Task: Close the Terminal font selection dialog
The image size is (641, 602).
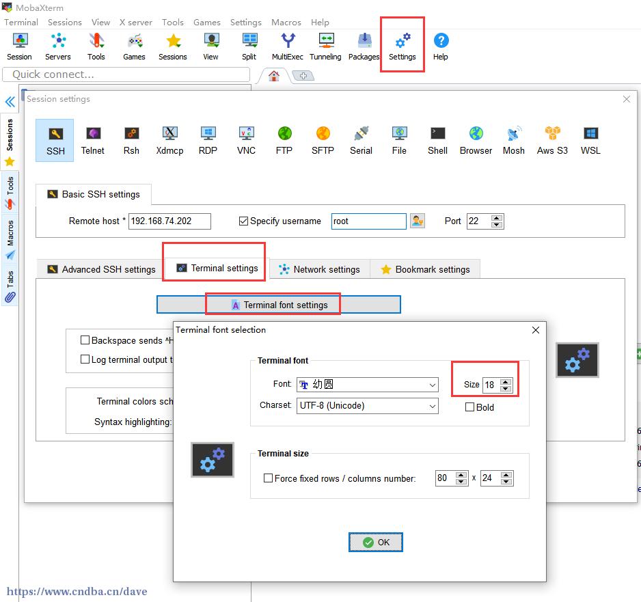Action: (x=536, y=330)
